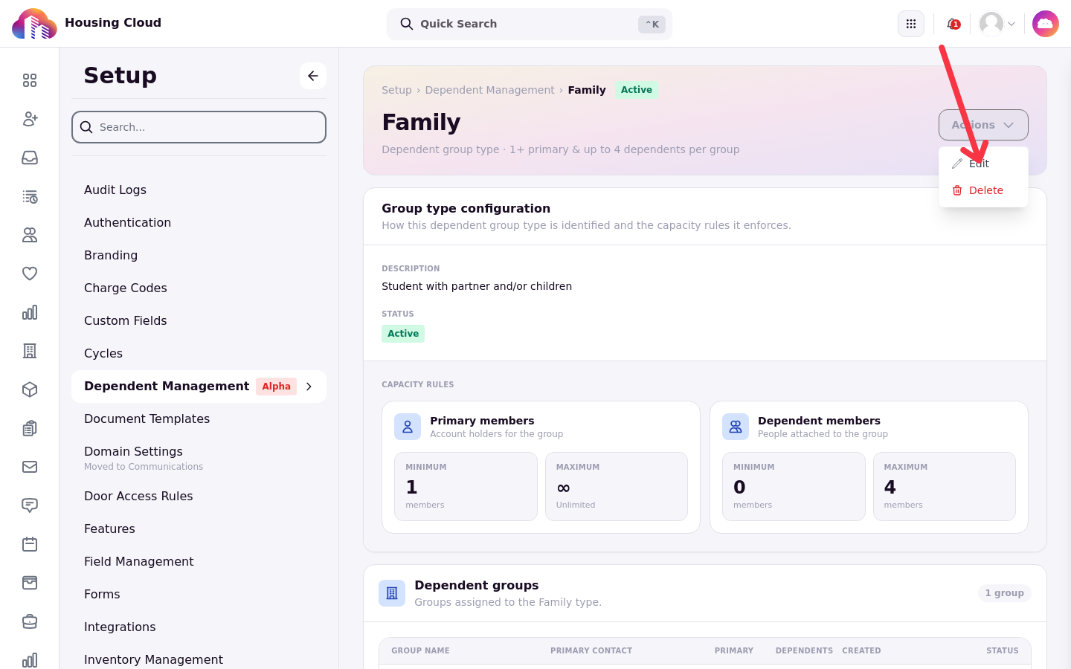The width and height of the screenshot is (1071, 669).
Task: Open the envelope mail icon in sidebar
Action: 30,467
